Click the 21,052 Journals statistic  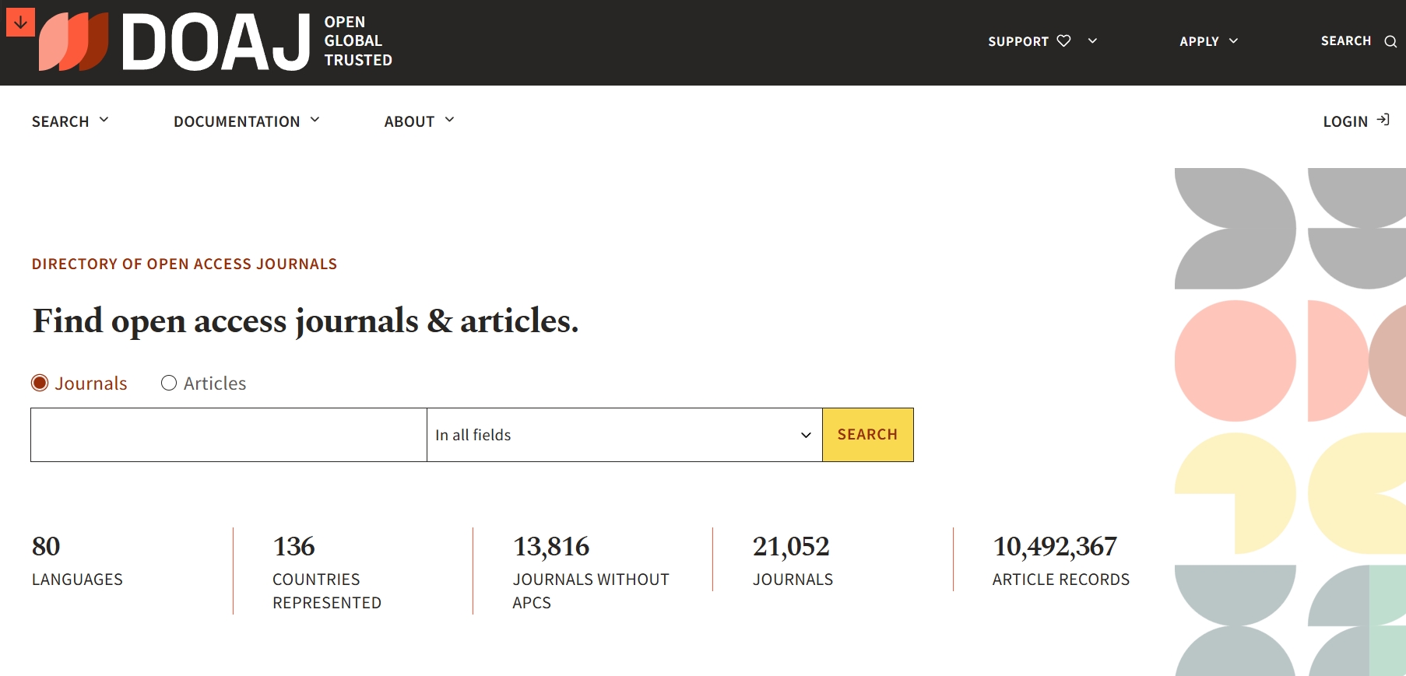point(793,560)
